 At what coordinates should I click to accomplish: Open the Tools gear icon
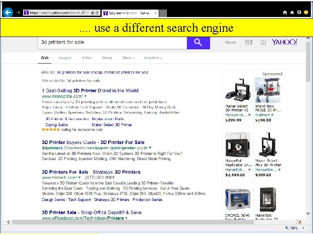pos(299,12)
